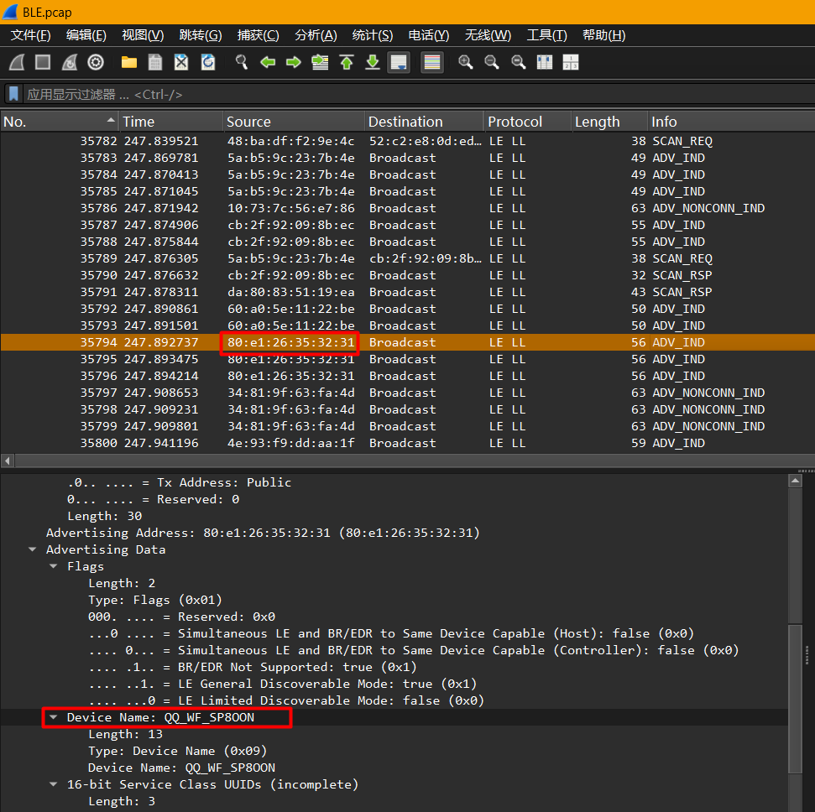Go to next packet with right green arrow
Viewport: 815px width, 812px height.
click(294, 62)
